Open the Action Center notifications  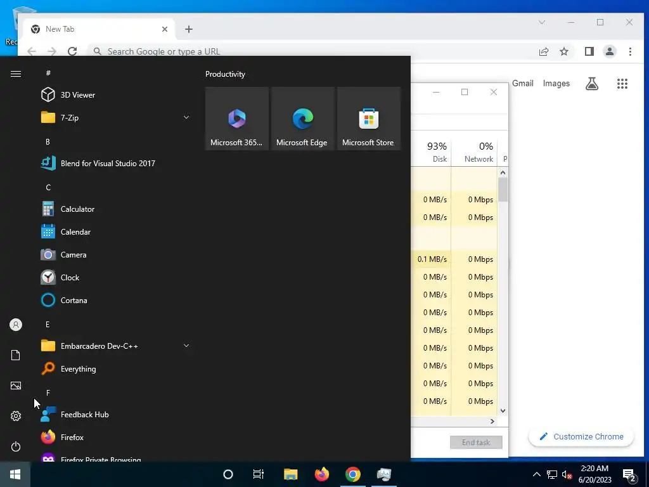629,475
